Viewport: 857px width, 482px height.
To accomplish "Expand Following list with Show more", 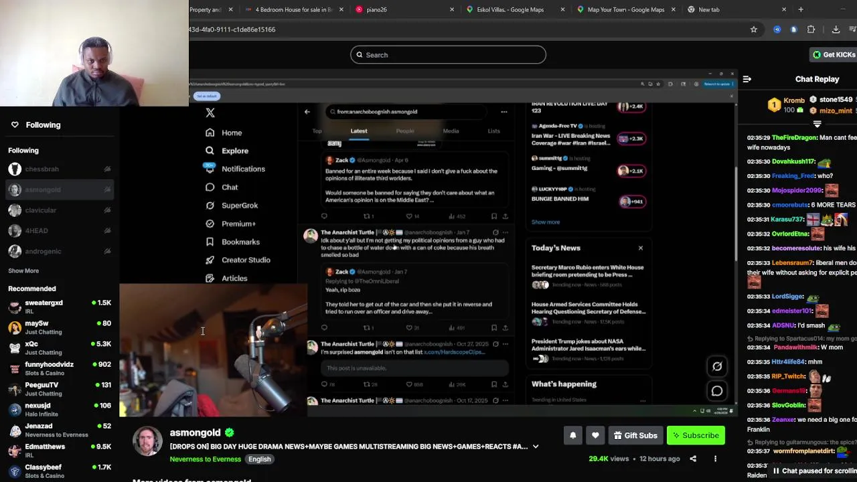I will point(23,270).
